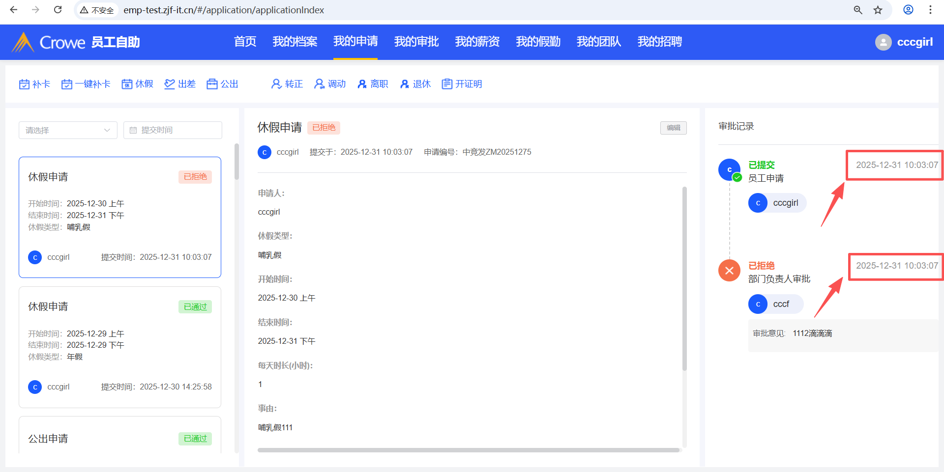Image resolution: width=944 pixels, height=472 pixels.
Task: Click the 补卡 calendar icon
Action: (x=24, y=84)
